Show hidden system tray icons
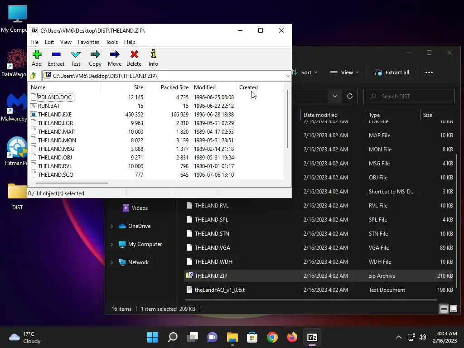 coord(399,337)
